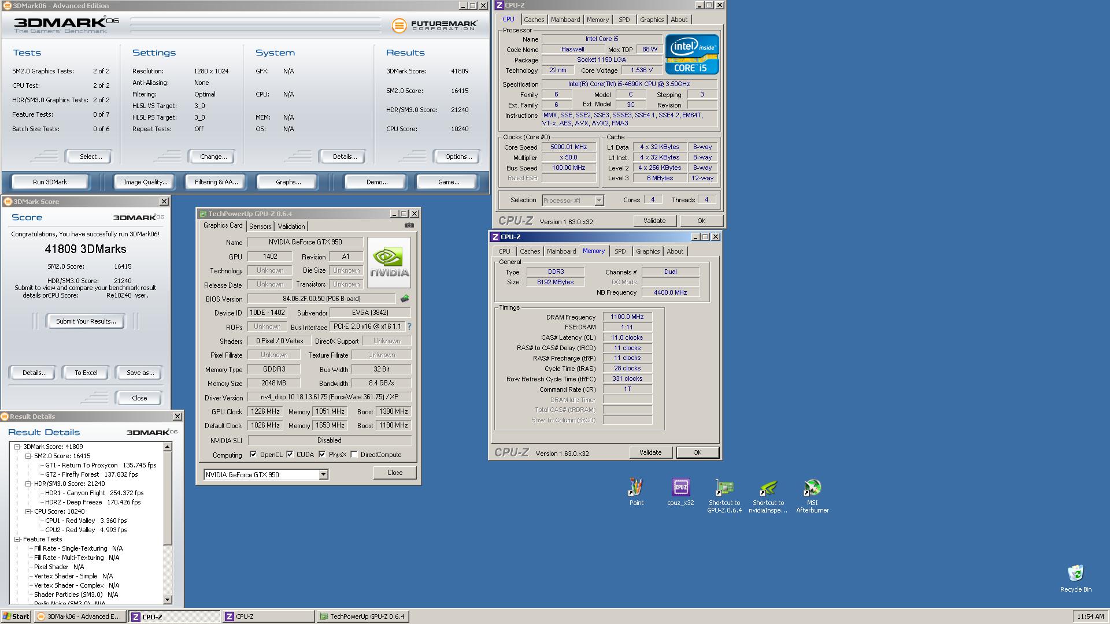The width and height of the screenshot is (1110, 624).
Task: Open Image Quality settings button
Action: [x=145, y=182]
